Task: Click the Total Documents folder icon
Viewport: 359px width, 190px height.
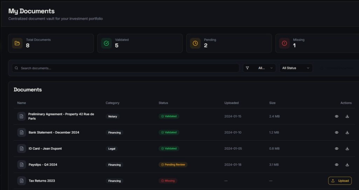Action: point(17,43)
